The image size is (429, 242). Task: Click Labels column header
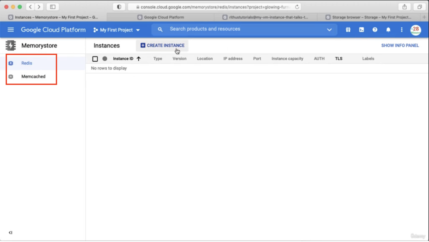click(x=368, y=59)
